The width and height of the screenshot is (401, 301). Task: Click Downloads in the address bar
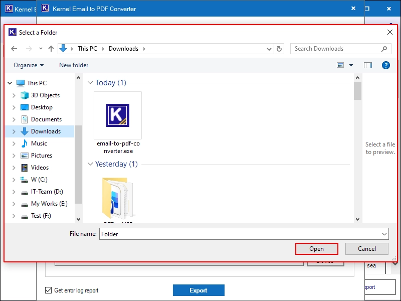click(123, 49)
